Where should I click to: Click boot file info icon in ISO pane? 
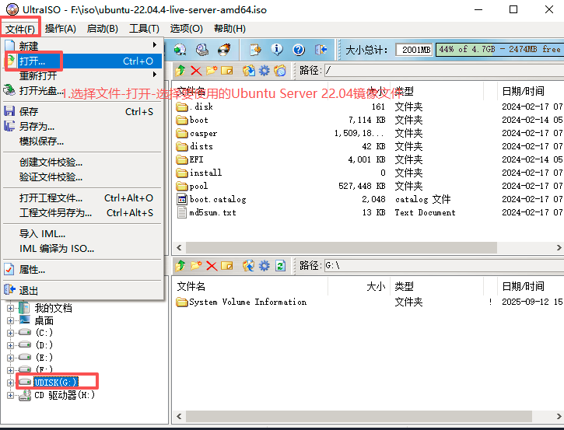coord(280,71)
